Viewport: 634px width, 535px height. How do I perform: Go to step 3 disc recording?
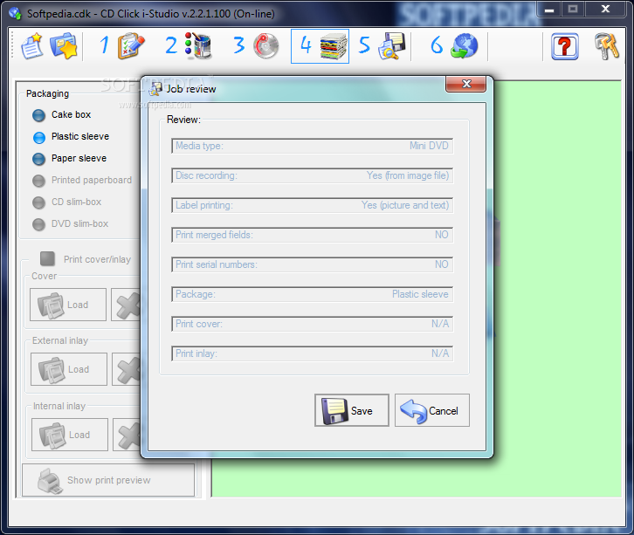point(256,45)
